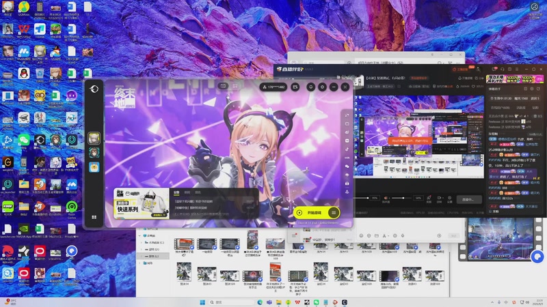Open 弹幕助手 panel settings gear icon
The width and height of the screenshot is (547, 307).
(x=532, y=89)
